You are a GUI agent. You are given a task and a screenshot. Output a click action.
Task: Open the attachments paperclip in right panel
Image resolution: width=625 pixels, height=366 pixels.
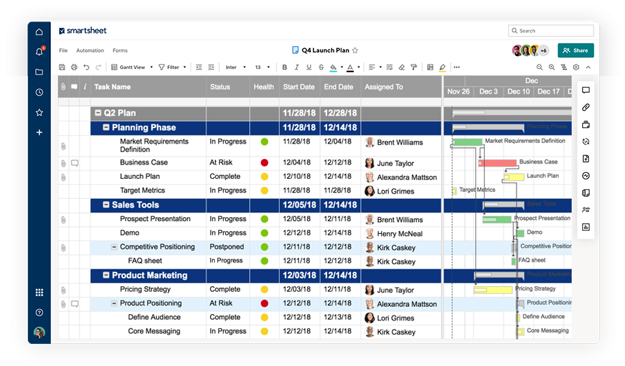(x=585, y=107)
